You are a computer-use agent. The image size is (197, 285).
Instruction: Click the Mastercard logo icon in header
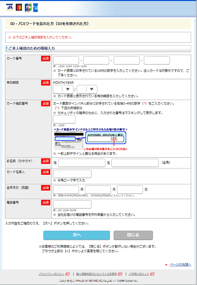coord(19,8)
